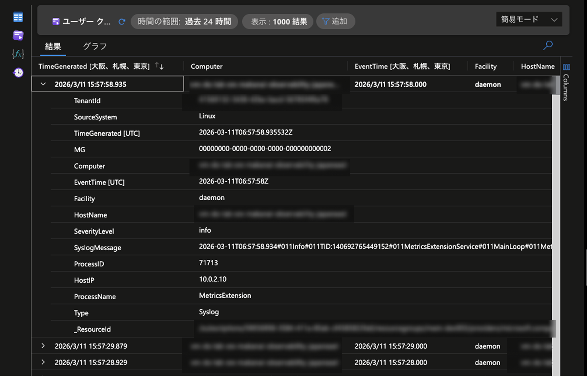Click the 表示 1000 結果 limit pill
The height and width of the screenshot is (376, 587).
coord(278,21)
